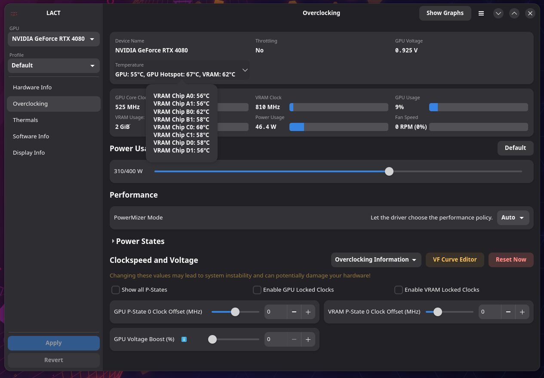Screen dimensions: 544x378
Task: Open the hamburger main menu
Action: (481, 13)
